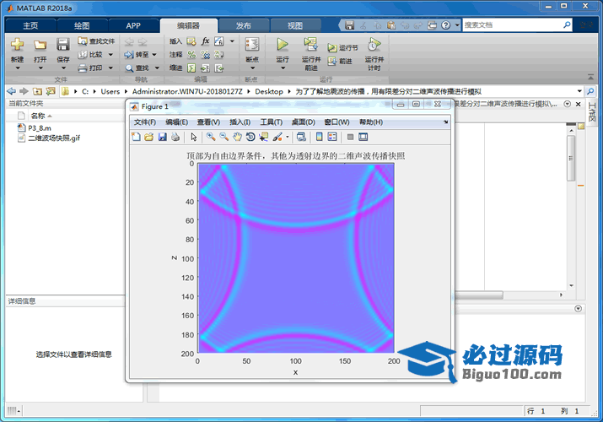Click the Data Cursor tool
The image size is (603, 422).
click(x=263, y=137)
